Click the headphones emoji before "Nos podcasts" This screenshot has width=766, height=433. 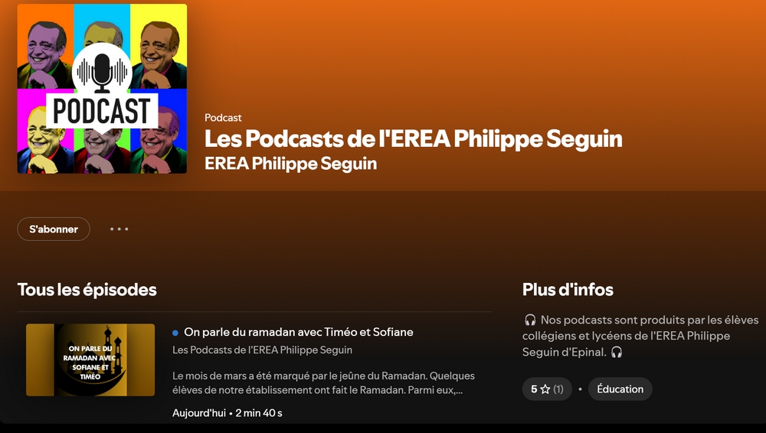point(530,321)
